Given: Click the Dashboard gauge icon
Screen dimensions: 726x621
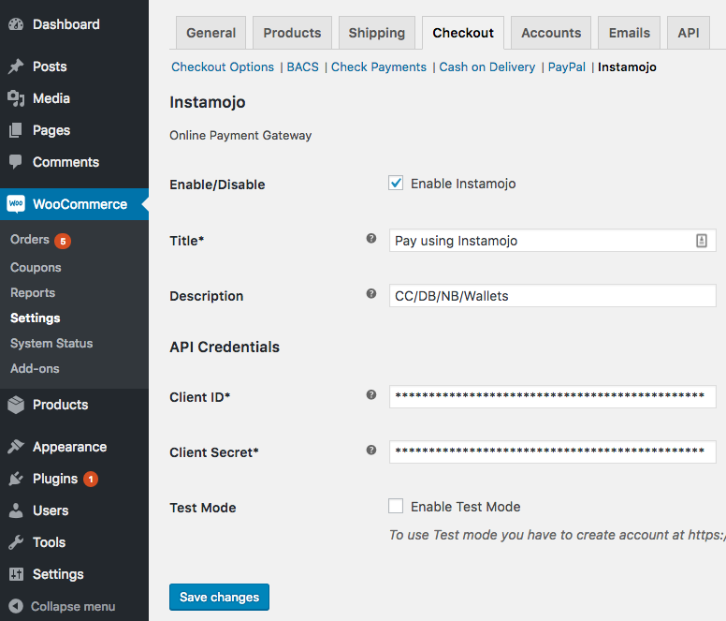Looking at the screenshot, I should point(16,24).
